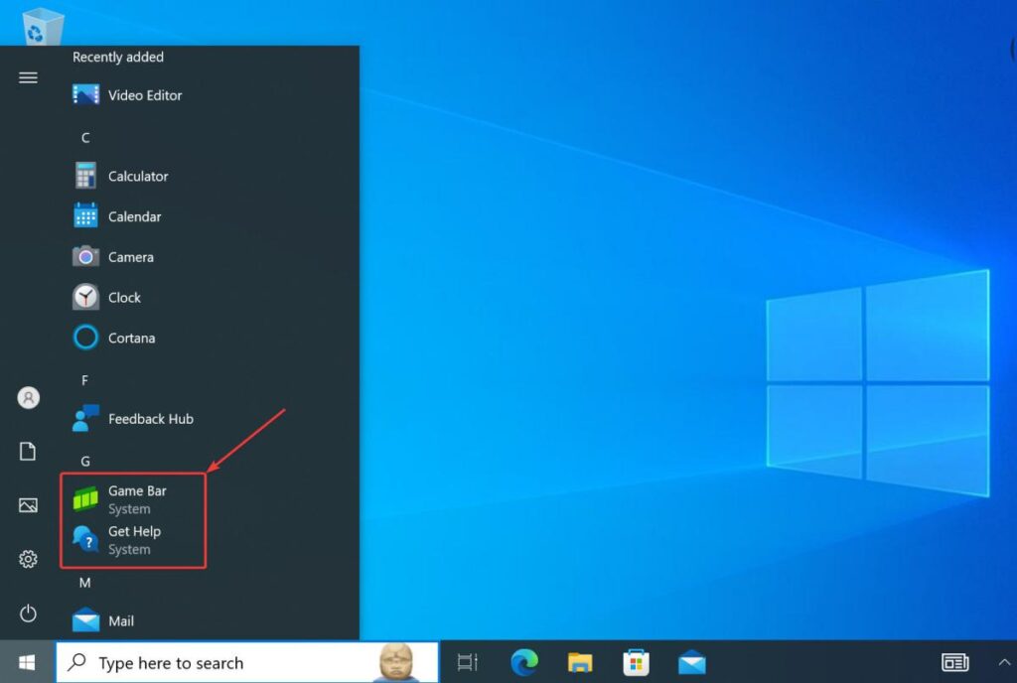Open Pictures from the Start sidebar

tap(28, 505)
